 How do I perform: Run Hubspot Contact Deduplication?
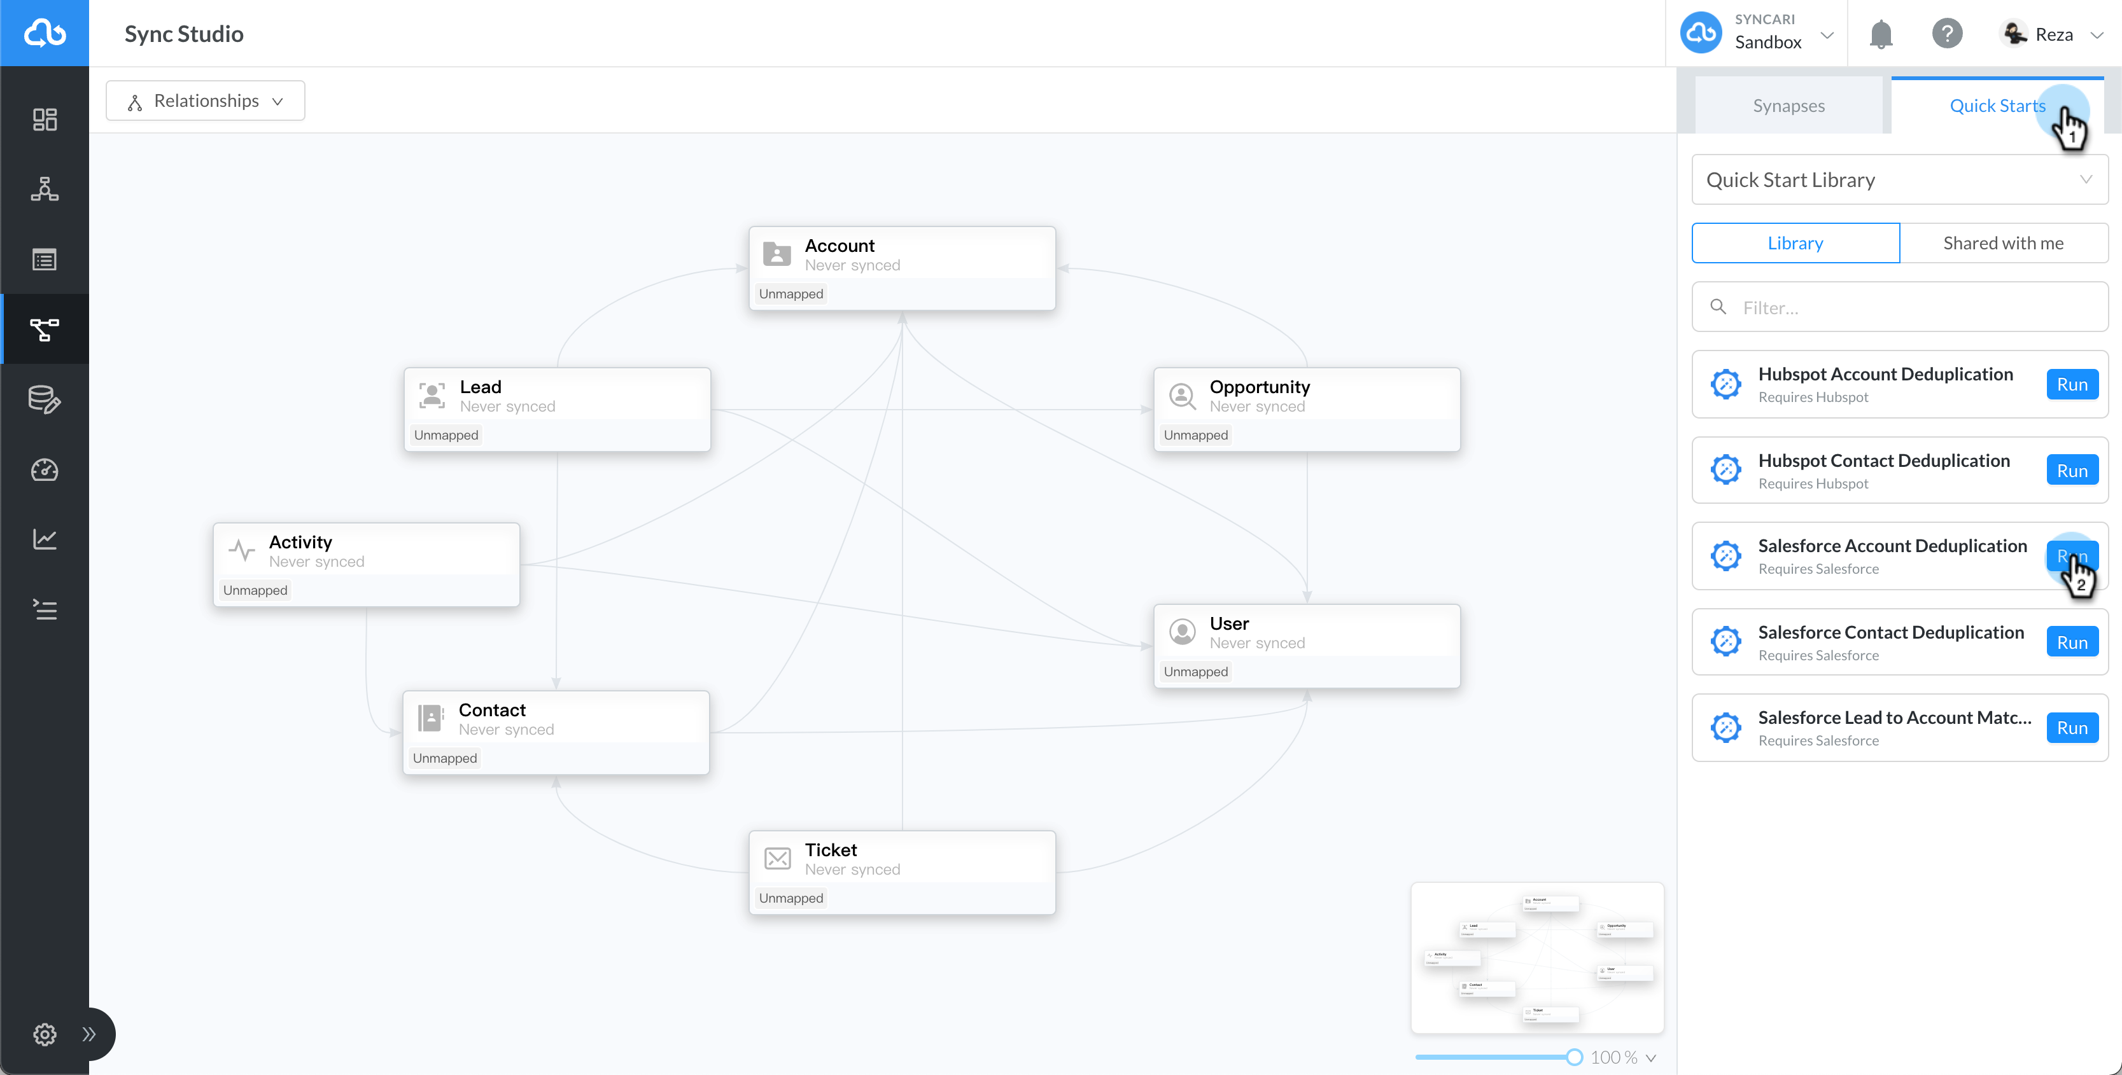click(2072, 471)
